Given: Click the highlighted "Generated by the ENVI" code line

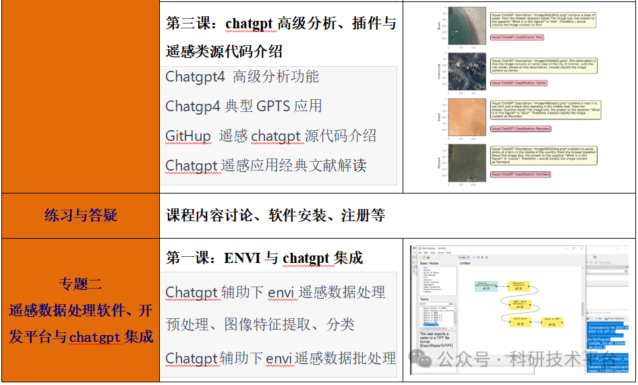Looking at the screenshot, I should pyautogui.click(x=608, y=328).
